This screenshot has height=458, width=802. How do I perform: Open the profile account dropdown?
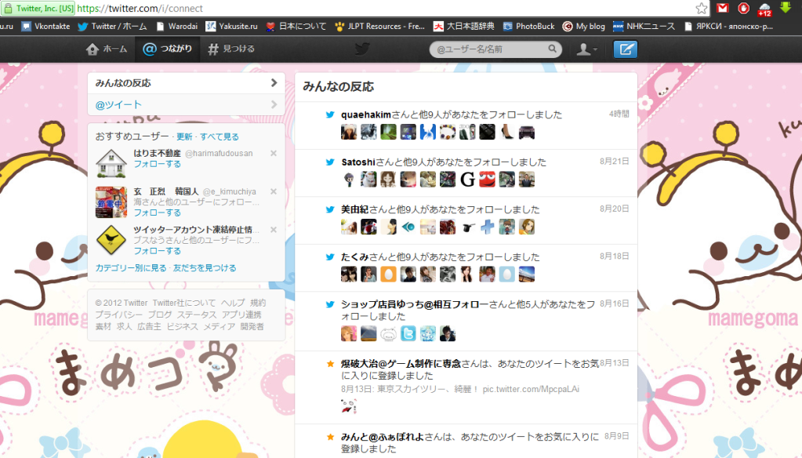586,49
